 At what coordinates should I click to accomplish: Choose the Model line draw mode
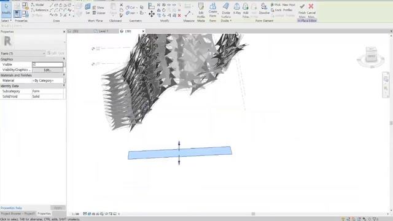[37, 5]
